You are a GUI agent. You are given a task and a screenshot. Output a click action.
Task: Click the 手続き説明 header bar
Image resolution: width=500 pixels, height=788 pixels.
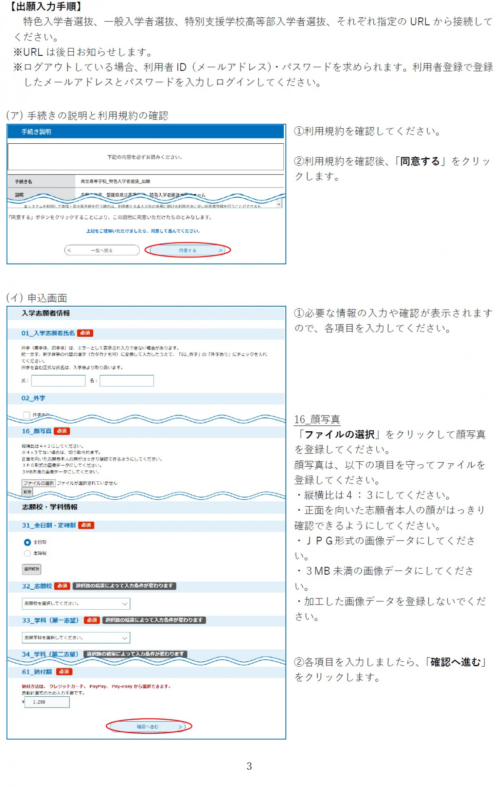click(x=146, y=132)
